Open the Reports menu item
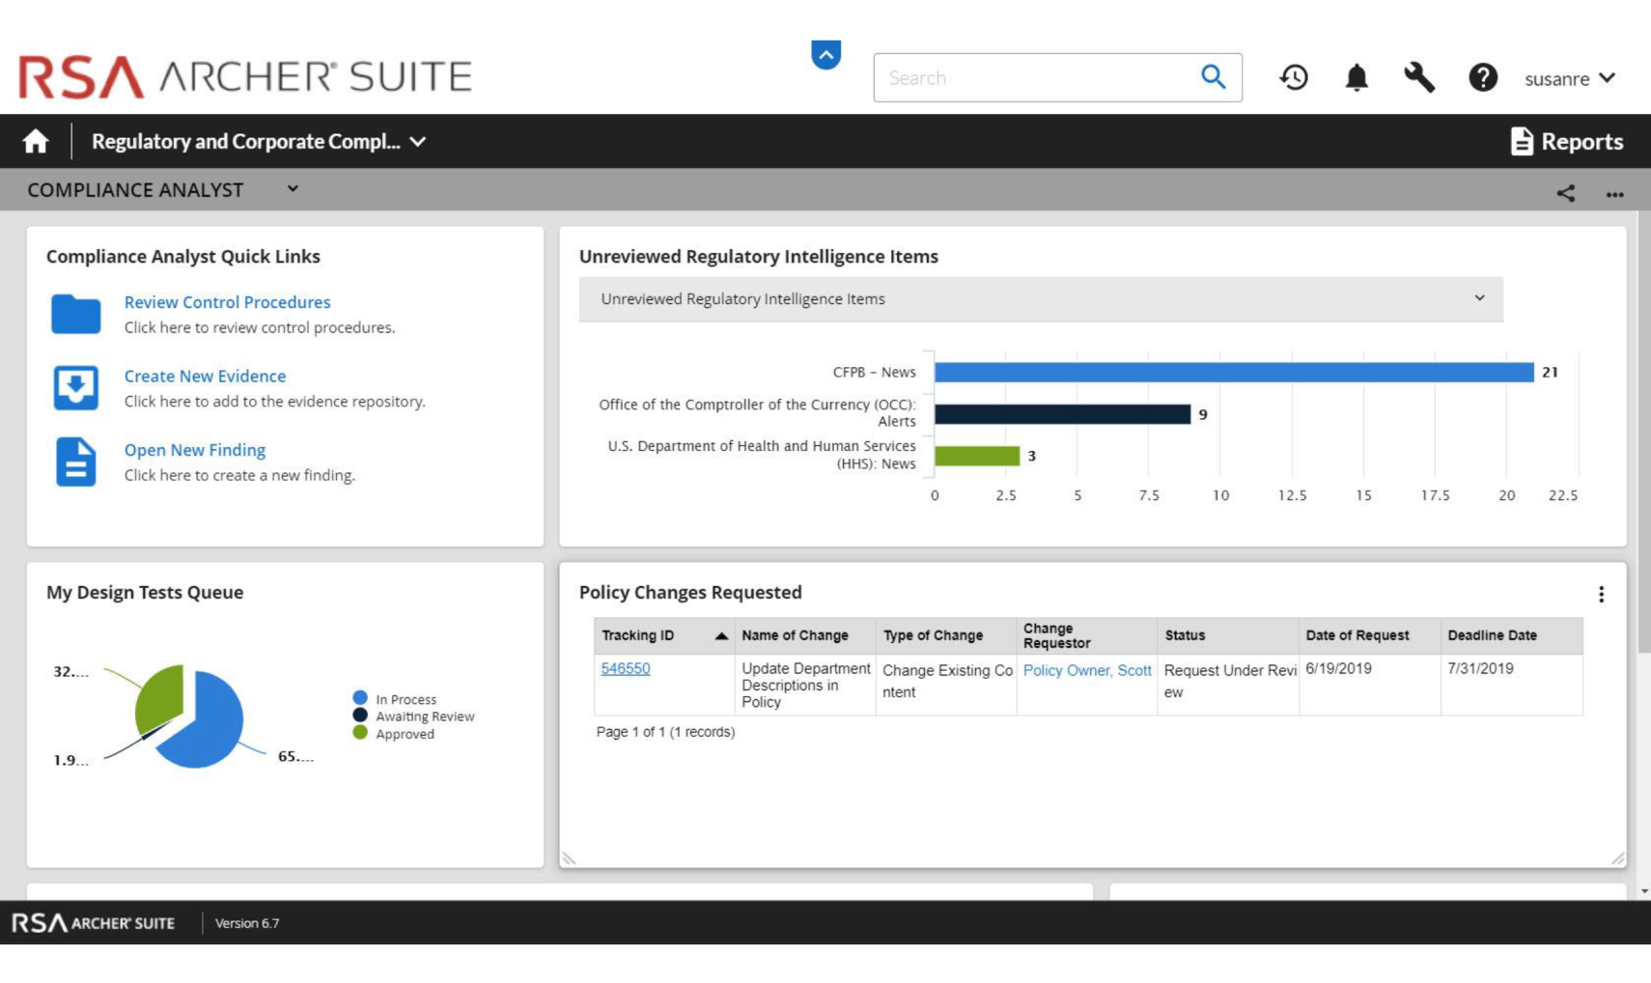Image resolution: width=1651 pixels, height=983 pixels. tap(1566, 142)
